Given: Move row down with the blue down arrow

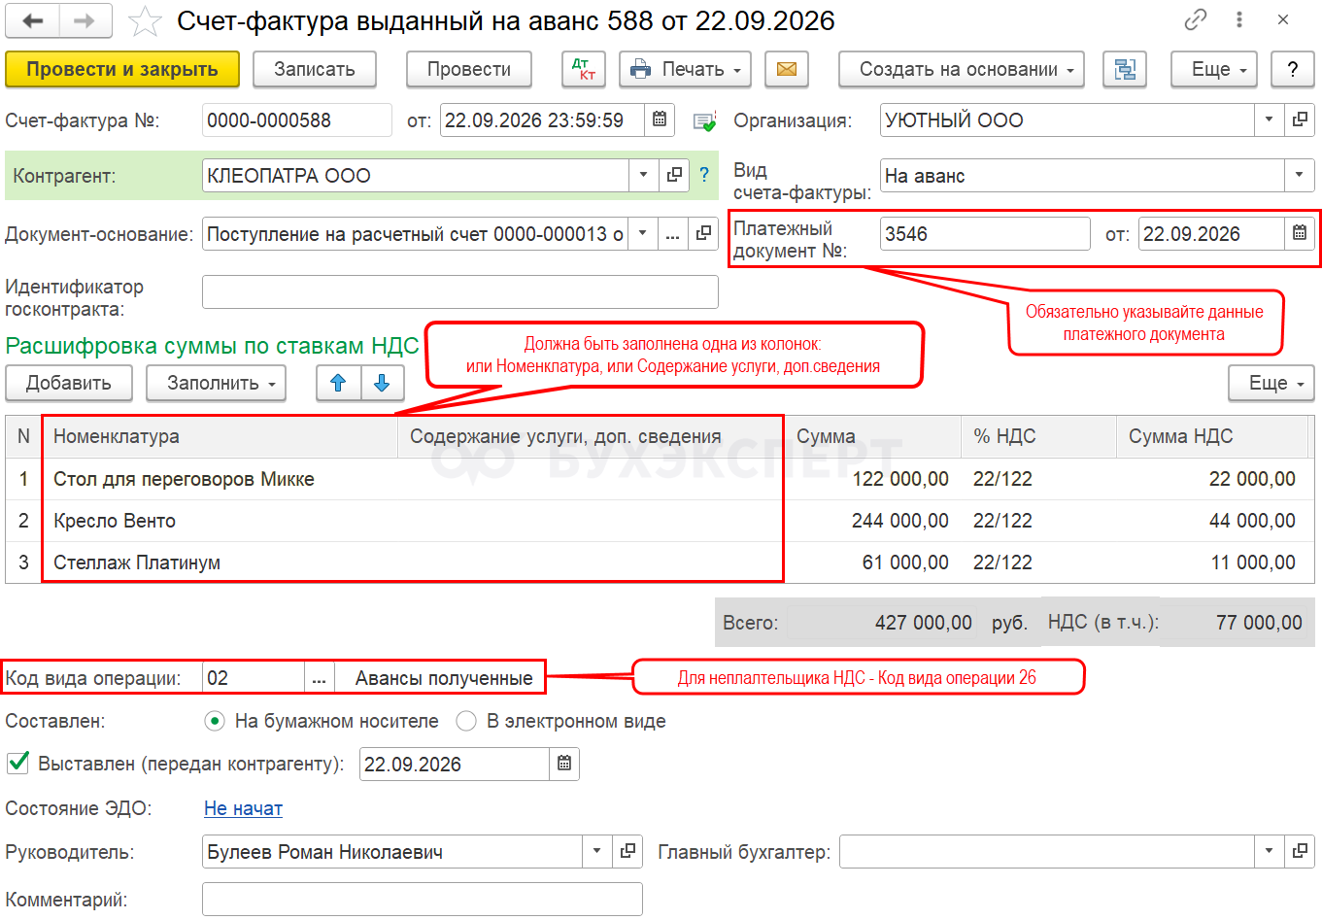Looking at the screenshot, I should click(382, 383).
